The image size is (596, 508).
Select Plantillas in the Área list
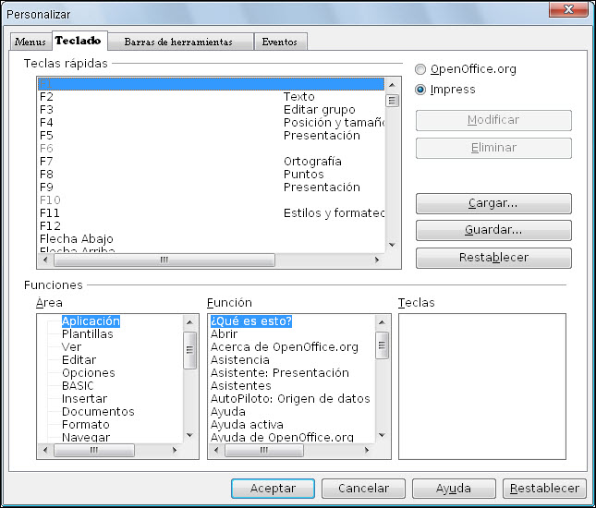coord(88,334)
